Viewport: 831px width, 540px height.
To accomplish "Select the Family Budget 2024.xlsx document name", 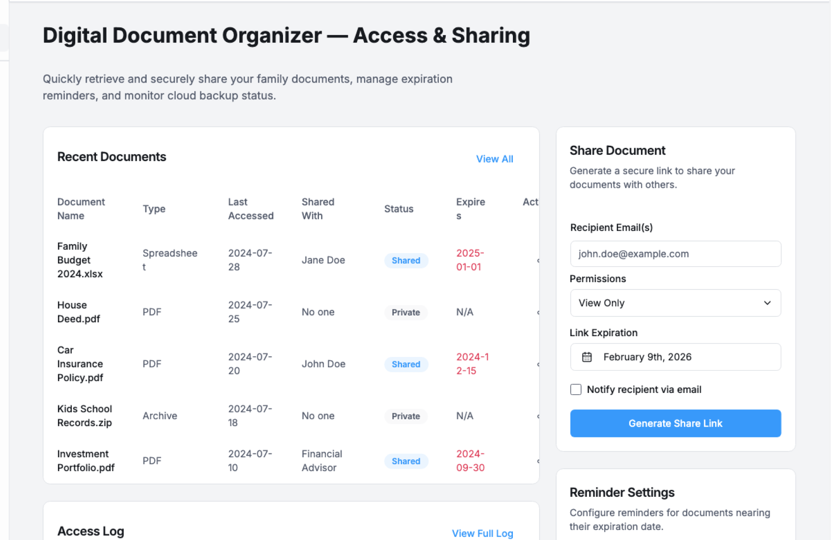I will coord(80,260).
